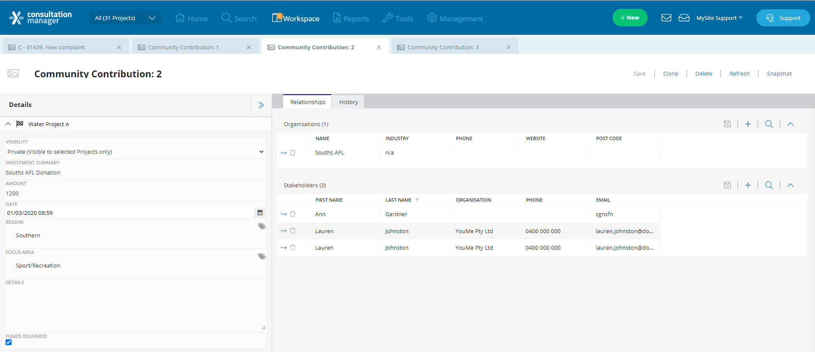Click the save icon in Organisations section

pos(727,124)
